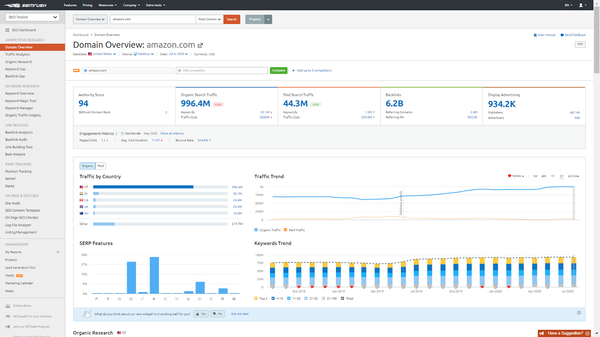Click Add up to 3 competitors link
This screenshot has width=600, height=337.
(x=312, y=70)
